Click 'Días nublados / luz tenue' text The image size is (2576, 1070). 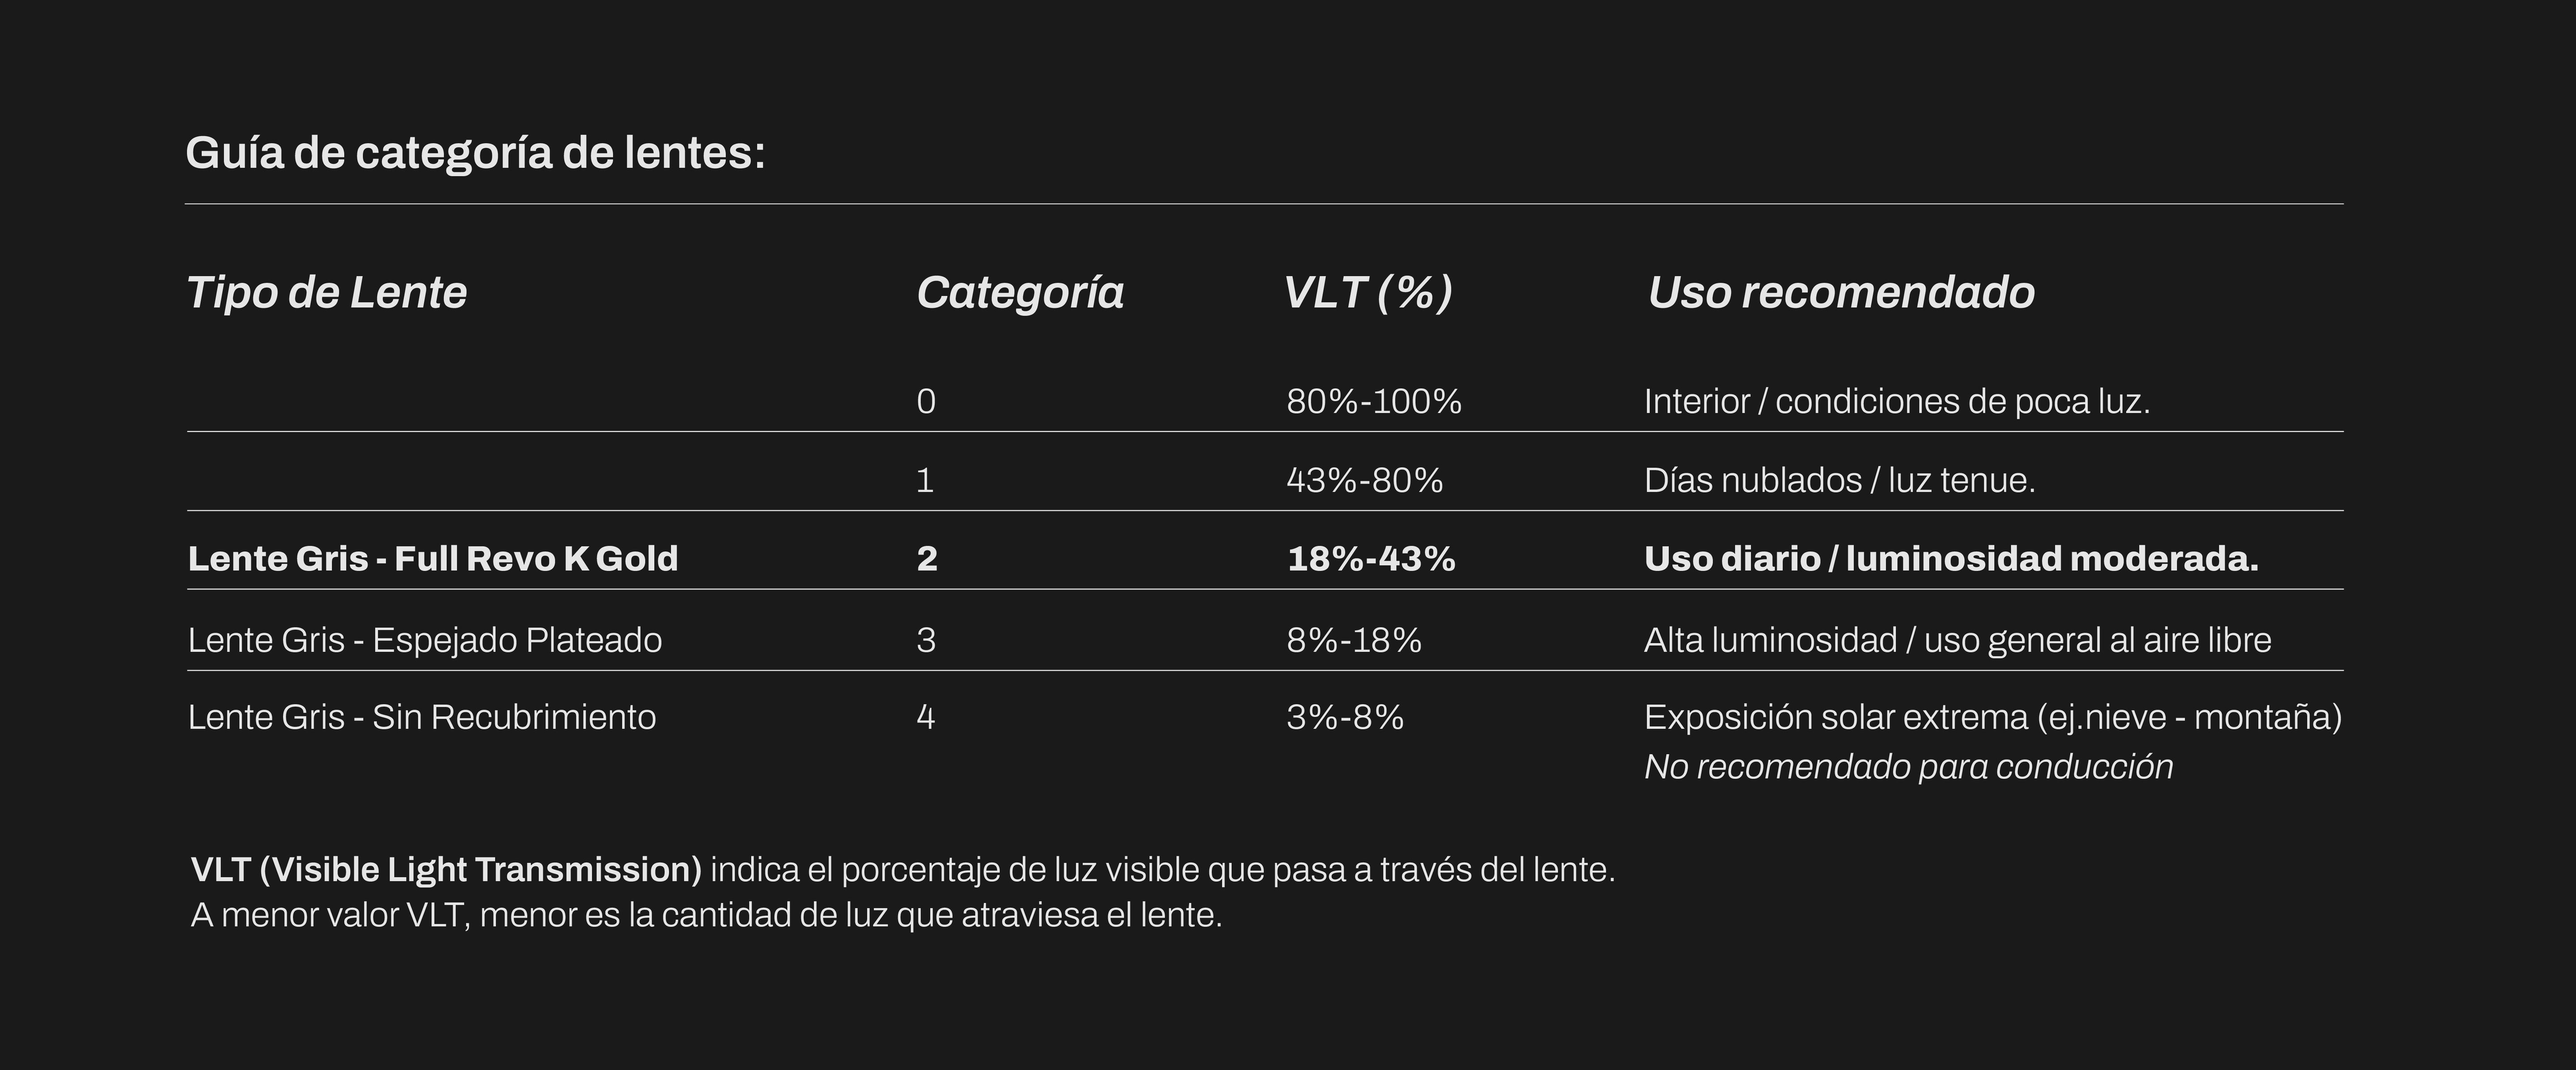click(x=1839, y=480)
